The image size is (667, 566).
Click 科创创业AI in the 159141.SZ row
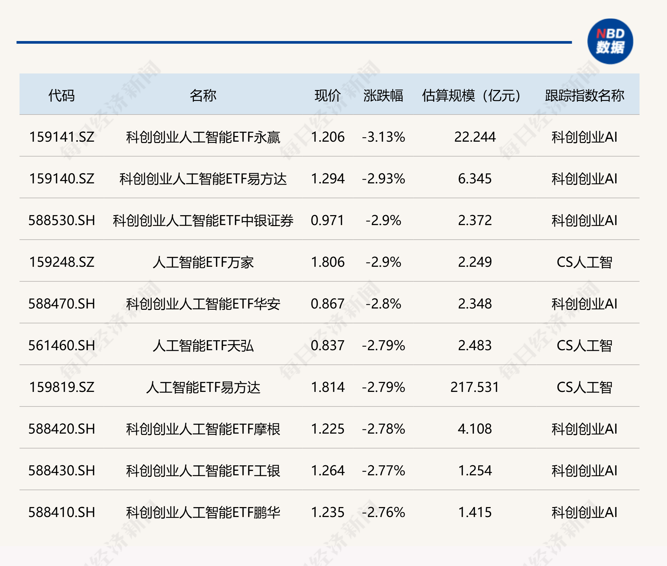click(x=584, y=137)
